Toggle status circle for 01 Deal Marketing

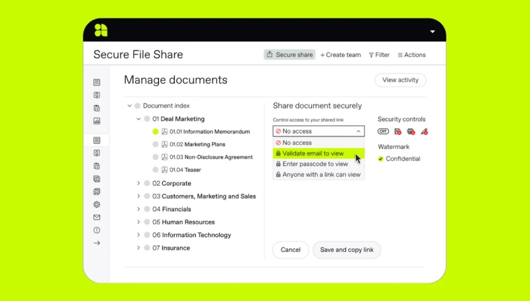point(146,119)
